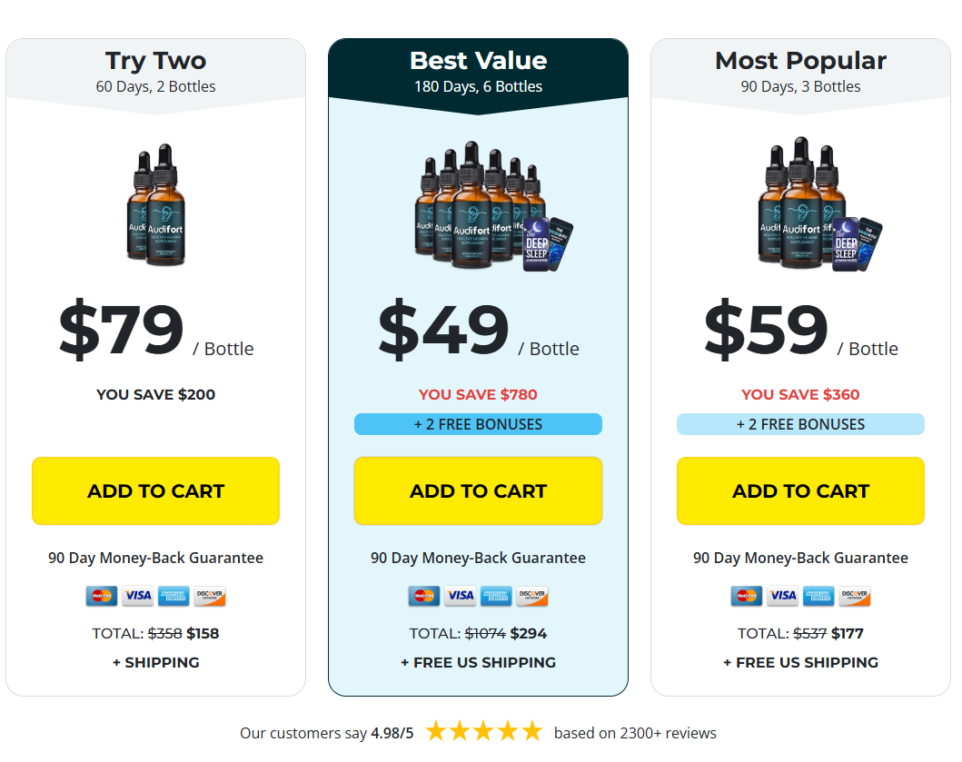Add the three-bottle Most Popular package to cart
This screenshot has height=762, width=962.
(x=800, y=491)
